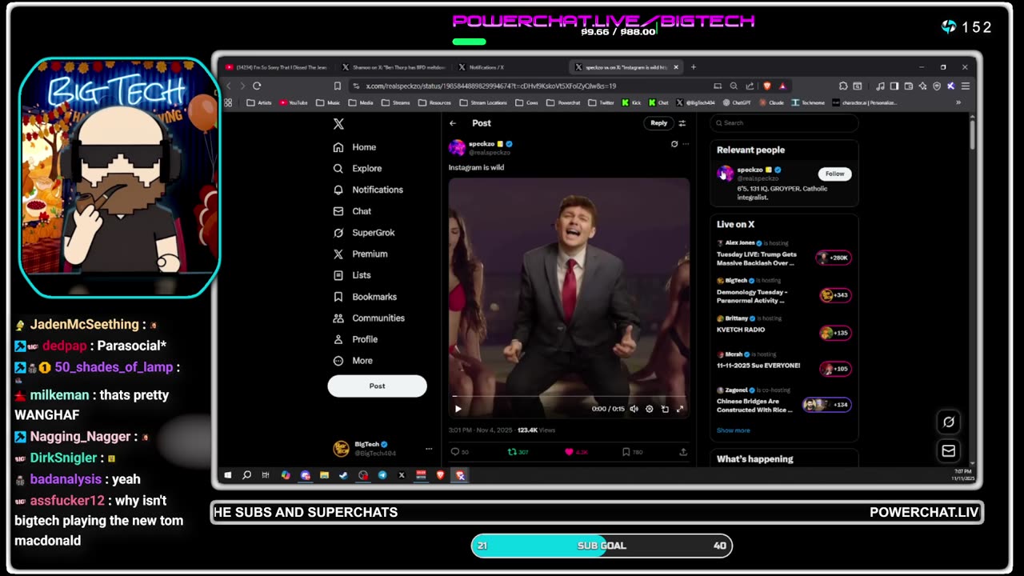Click the reply comment icon under post
The height and width of the screenshot is (576, 1024).
point(455,452)
